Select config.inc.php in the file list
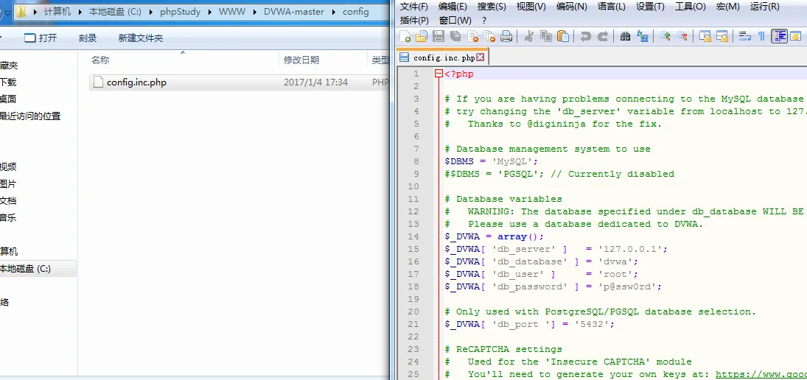Viewport: 807px width, 380px height. 136,82
